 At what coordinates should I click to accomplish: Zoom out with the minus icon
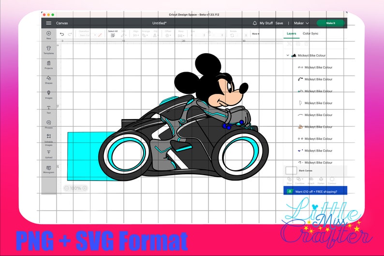pyautogui.click(x=66, y=188)
